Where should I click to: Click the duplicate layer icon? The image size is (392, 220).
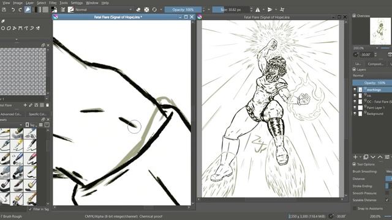366,157
